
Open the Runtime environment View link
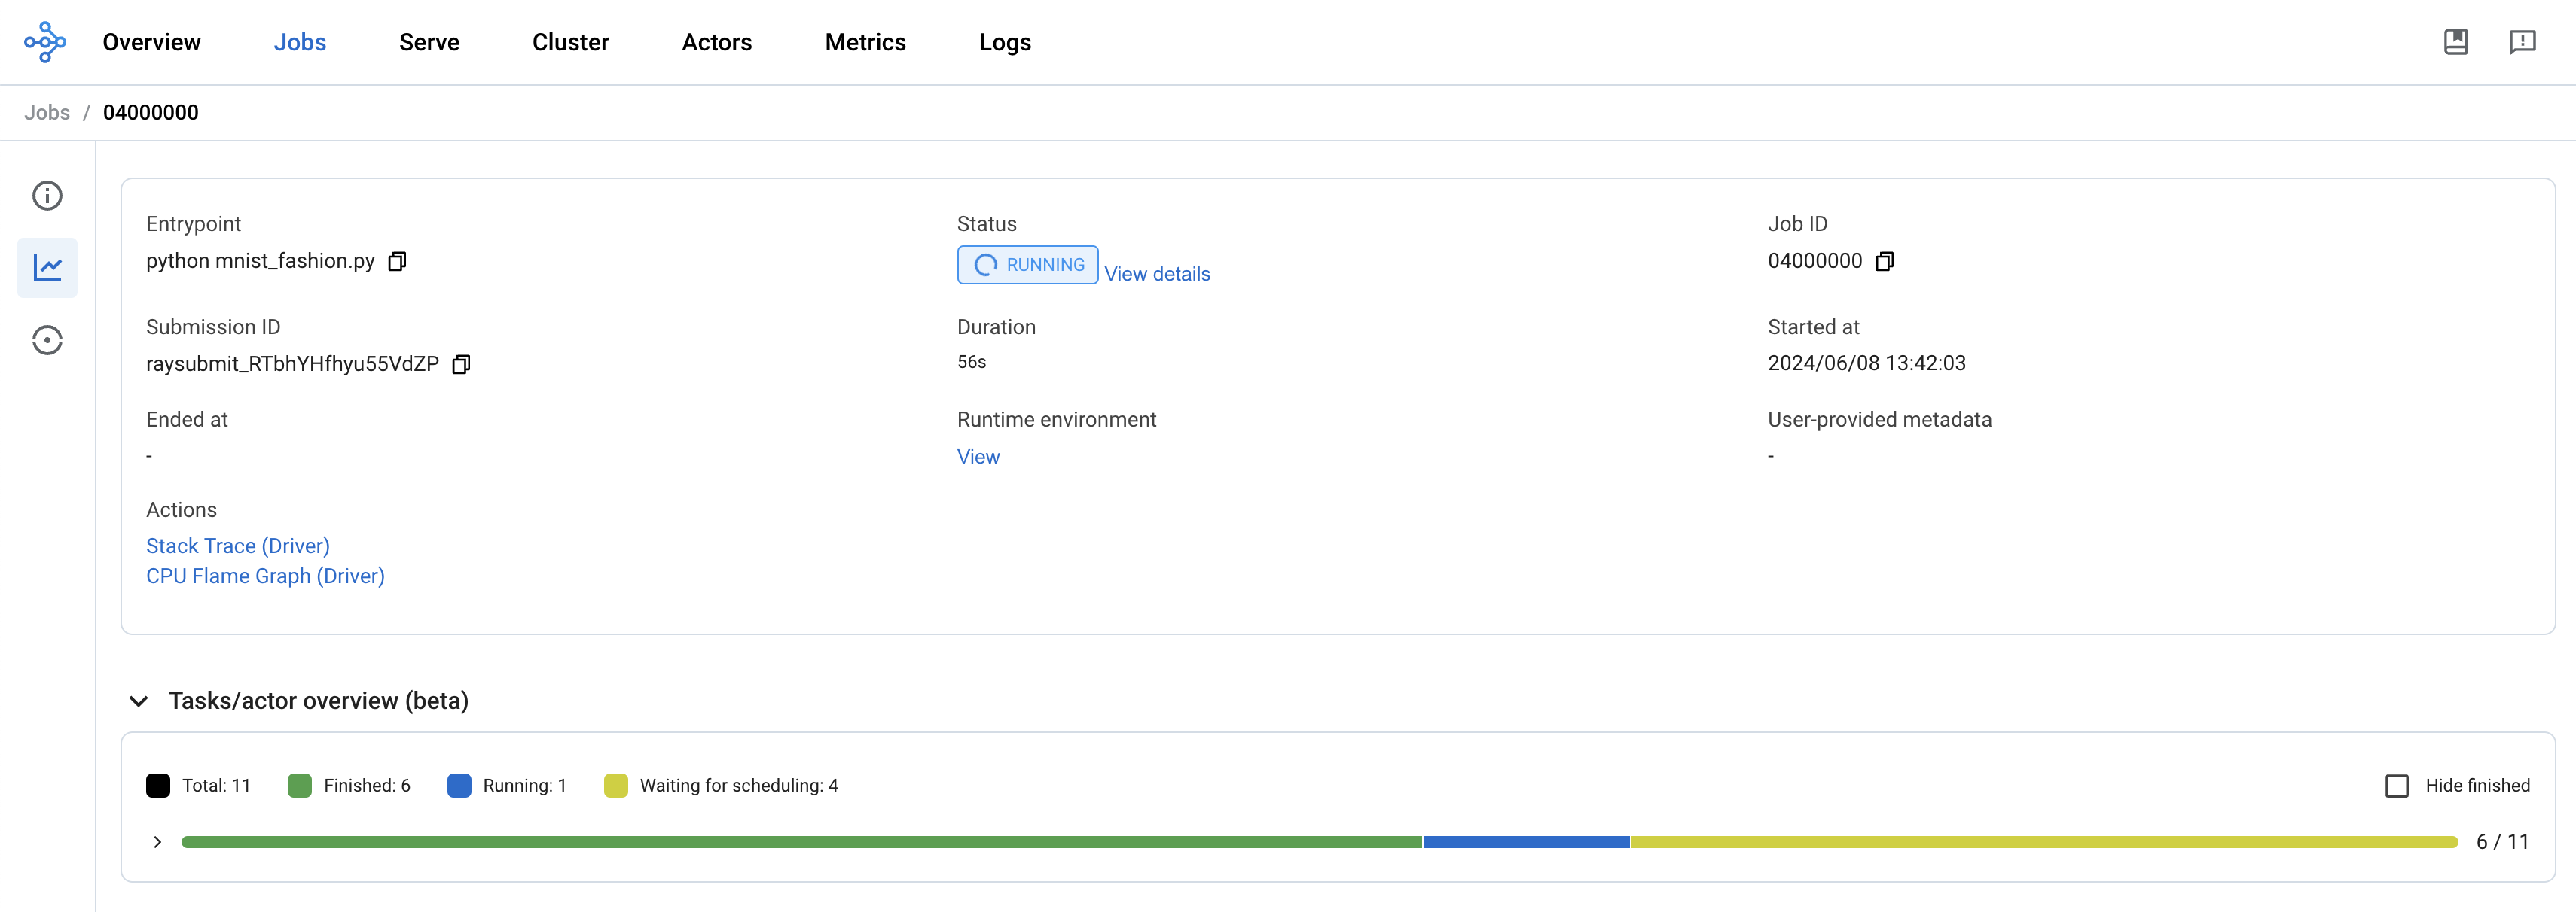coord(979,454)
